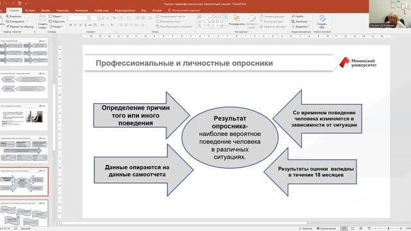411x231 pixels.
Task: Open the Slide Show (Слайд-шоу) tab
Action: pos(101,10)
